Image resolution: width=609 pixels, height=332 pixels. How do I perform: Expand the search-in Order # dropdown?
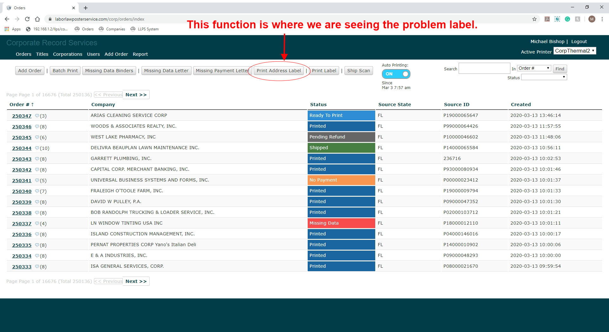[534, 68]
